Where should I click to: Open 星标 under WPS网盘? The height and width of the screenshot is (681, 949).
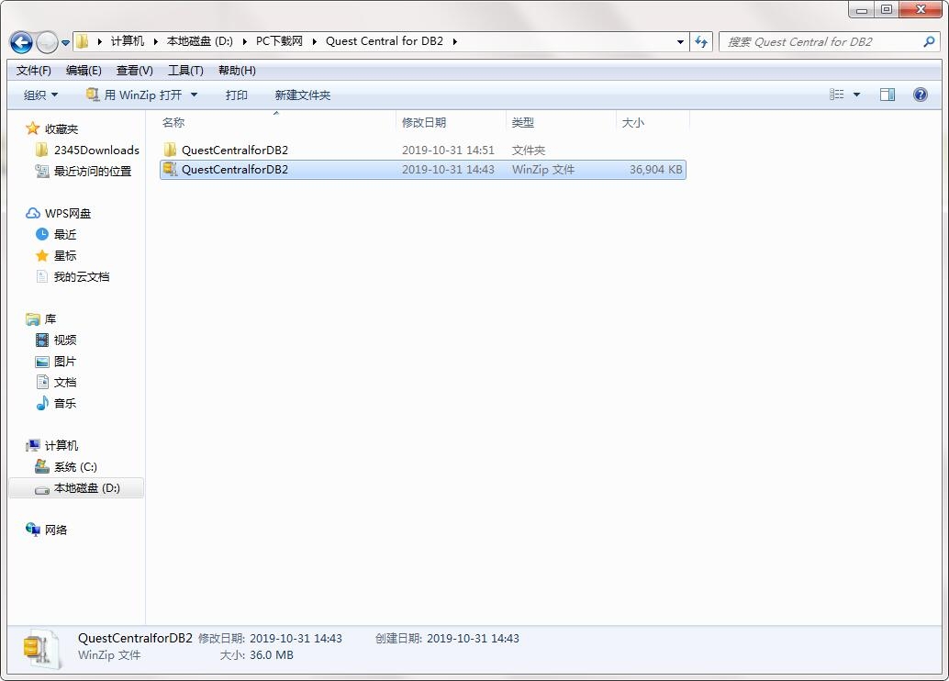(x=56, y=255)
